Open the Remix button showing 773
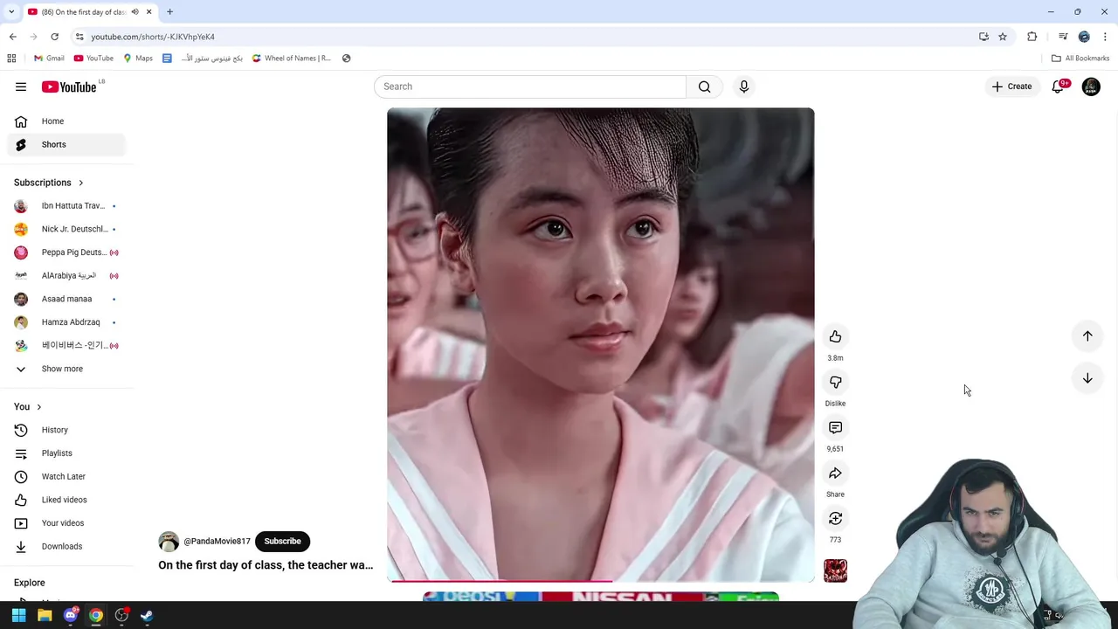 835,518
